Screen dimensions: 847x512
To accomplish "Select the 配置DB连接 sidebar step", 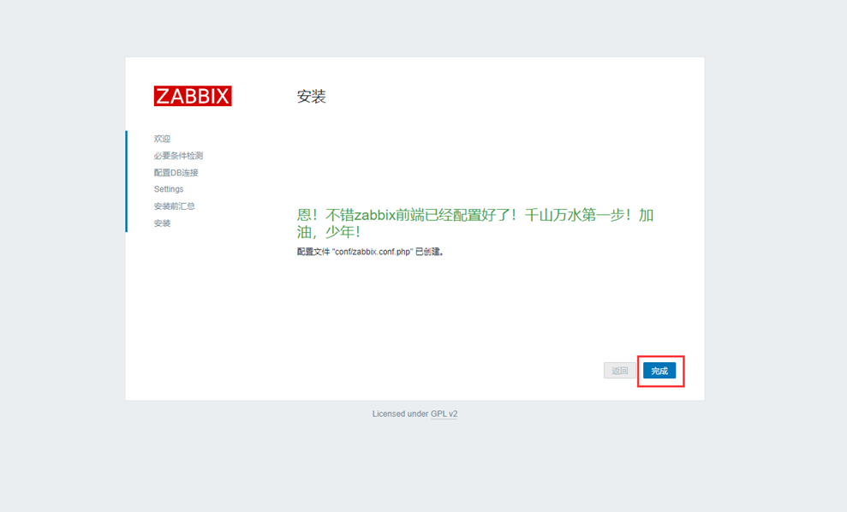I will [176, 173].
